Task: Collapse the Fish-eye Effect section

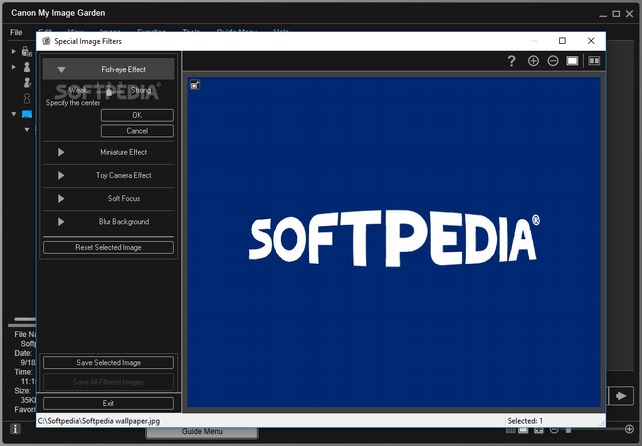Action: [61, 70]
